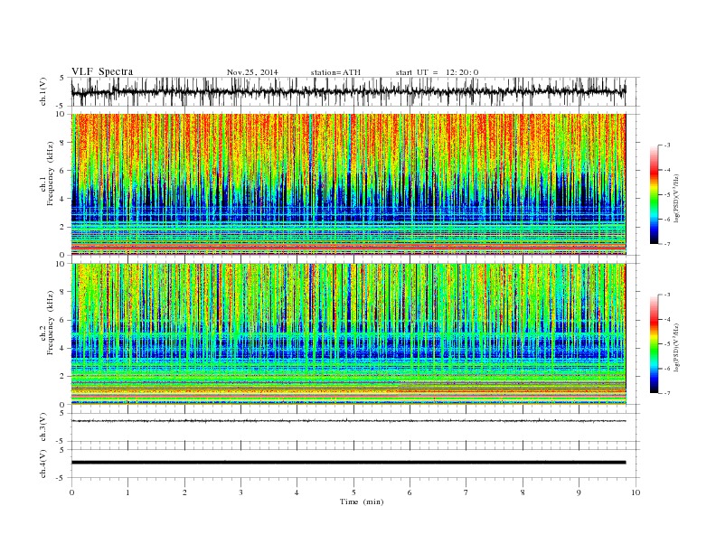Click time axis tick label "8"
Viewport: 716px width, 553px height.
pyautogui.click(x=523, y=492)
